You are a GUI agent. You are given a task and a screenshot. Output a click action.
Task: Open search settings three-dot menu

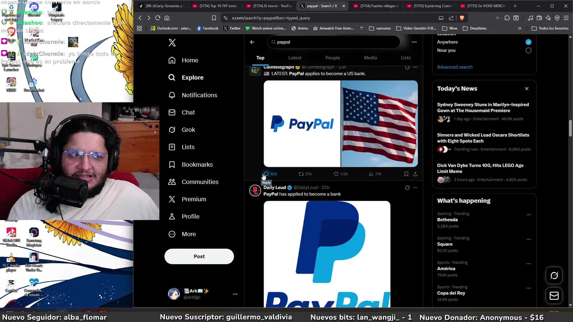[x=414, y=42]
